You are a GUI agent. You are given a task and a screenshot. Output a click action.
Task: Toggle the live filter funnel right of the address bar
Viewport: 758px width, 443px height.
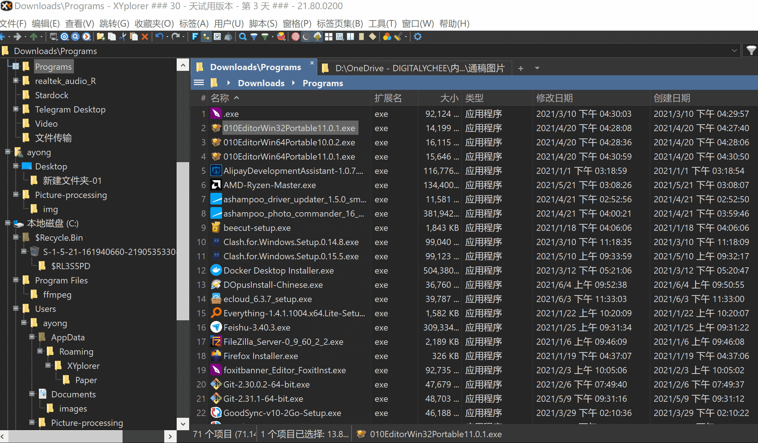coord(751,50)
